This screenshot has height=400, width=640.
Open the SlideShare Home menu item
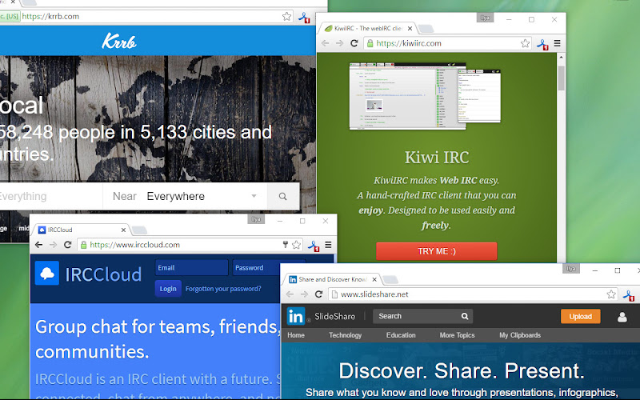point(296,335)
